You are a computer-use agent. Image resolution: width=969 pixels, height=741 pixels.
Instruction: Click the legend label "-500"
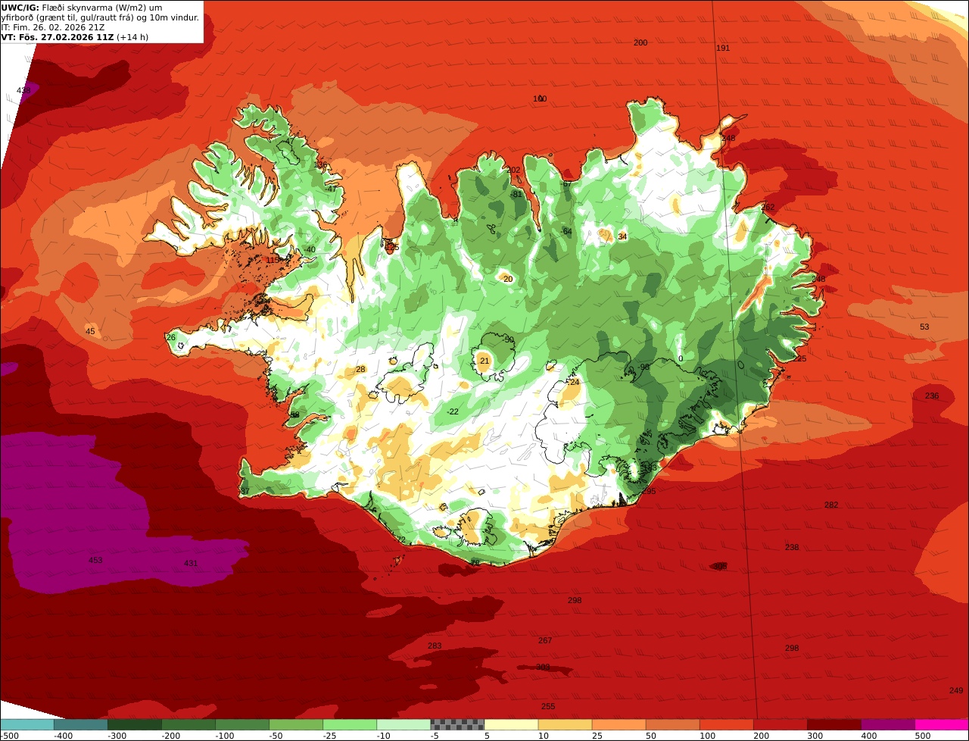pyautogui.click(x=9, y=736)
